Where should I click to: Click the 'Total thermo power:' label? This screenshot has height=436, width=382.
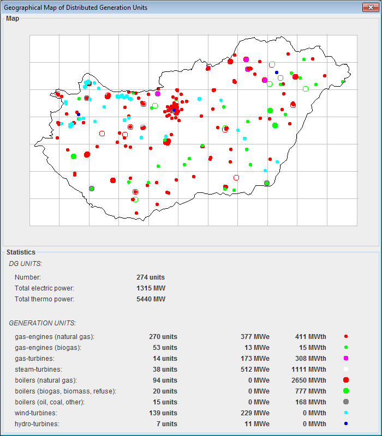44,299
